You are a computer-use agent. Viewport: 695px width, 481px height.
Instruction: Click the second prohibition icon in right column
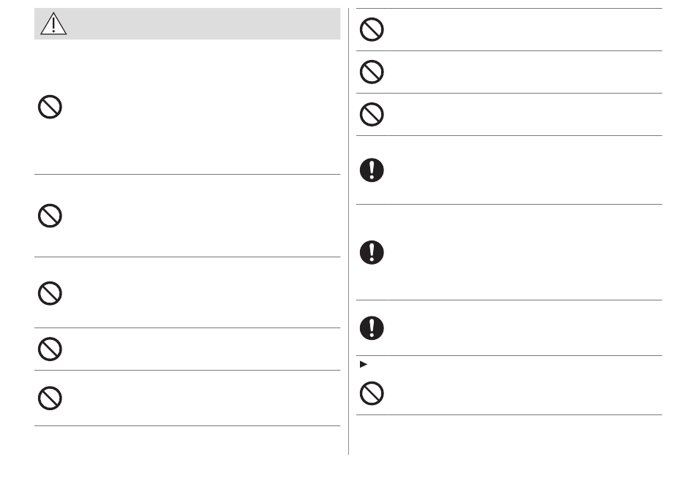[x=372, y=72]
